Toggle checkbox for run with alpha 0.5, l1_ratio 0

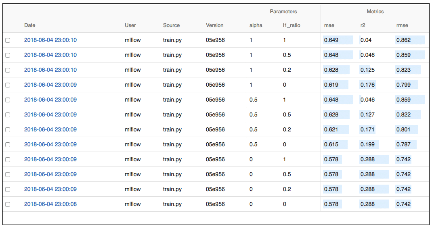pos(8,145)
